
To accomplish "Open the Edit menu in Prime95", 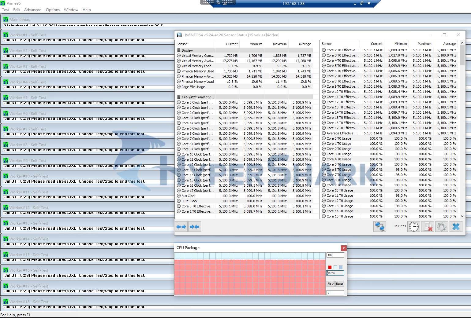I will [17, 9].
